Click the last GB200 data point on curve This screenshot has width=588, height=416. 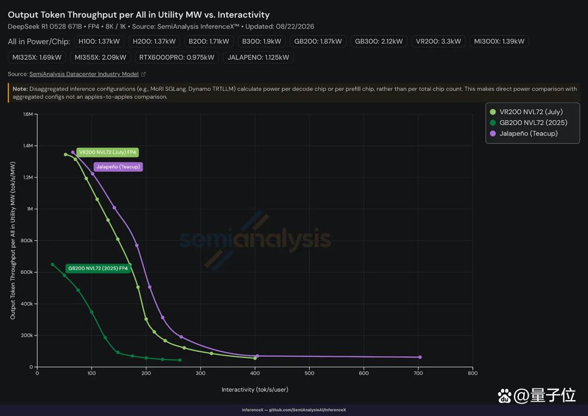[180, 360]
